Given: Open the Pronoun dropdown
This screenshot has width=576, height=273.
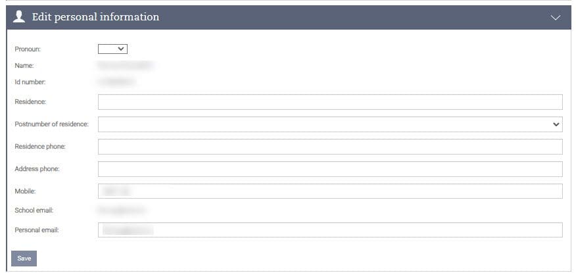Looking at the screenshot, I should [x=112, y=48].
